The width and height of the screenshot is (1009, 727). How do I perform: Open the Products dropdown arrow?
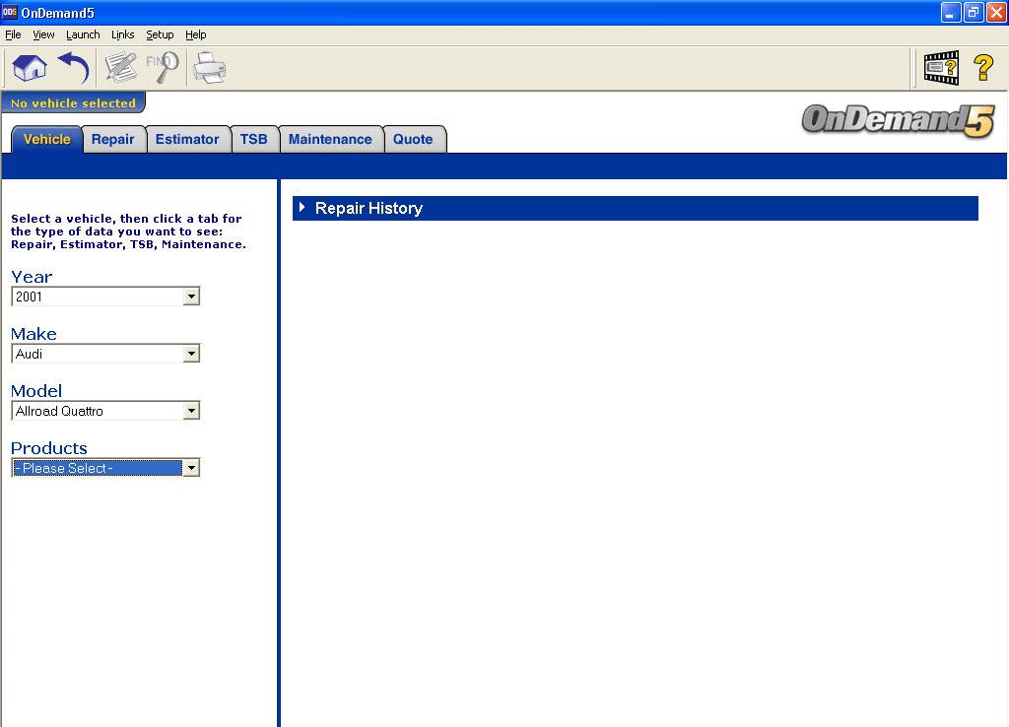point(191,468)
